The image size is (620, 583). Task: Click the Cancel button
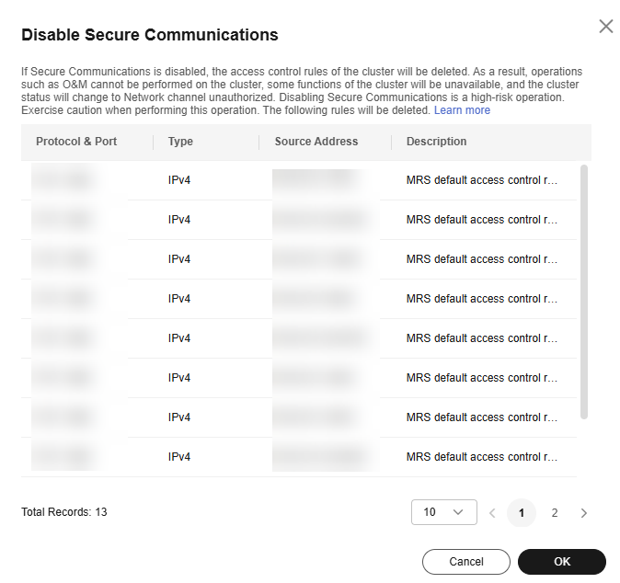(x=466, y=562)
